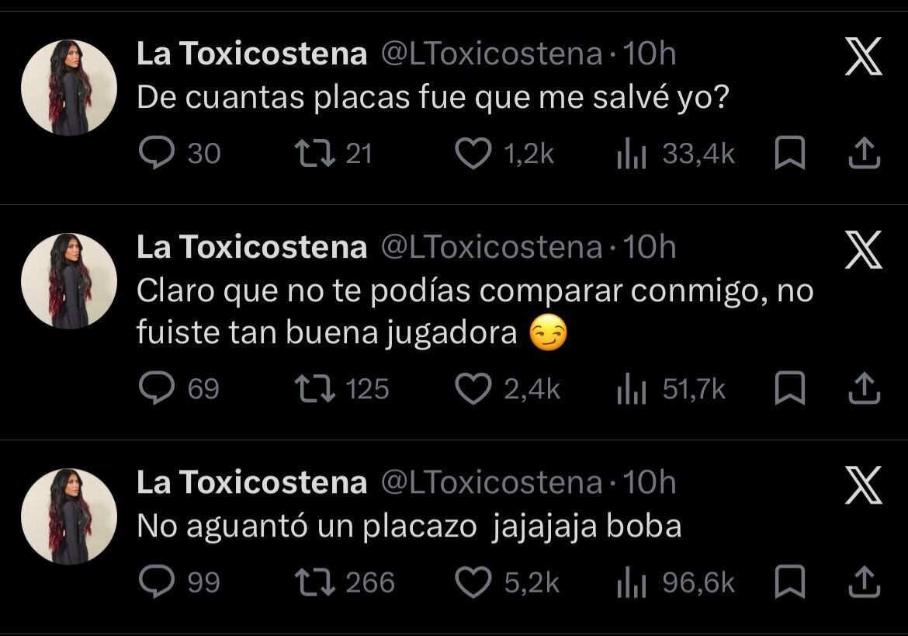Bookmark the first tweet

791,153
